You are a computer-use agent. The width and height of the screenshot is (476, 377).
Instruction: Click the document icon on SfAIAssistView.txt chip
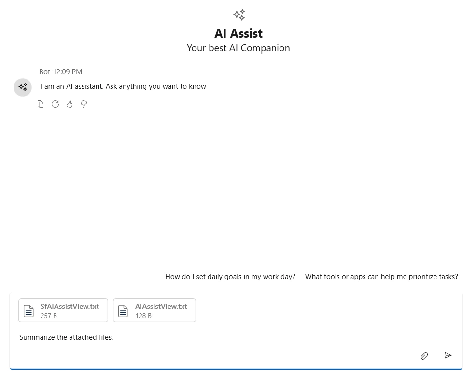28,310
